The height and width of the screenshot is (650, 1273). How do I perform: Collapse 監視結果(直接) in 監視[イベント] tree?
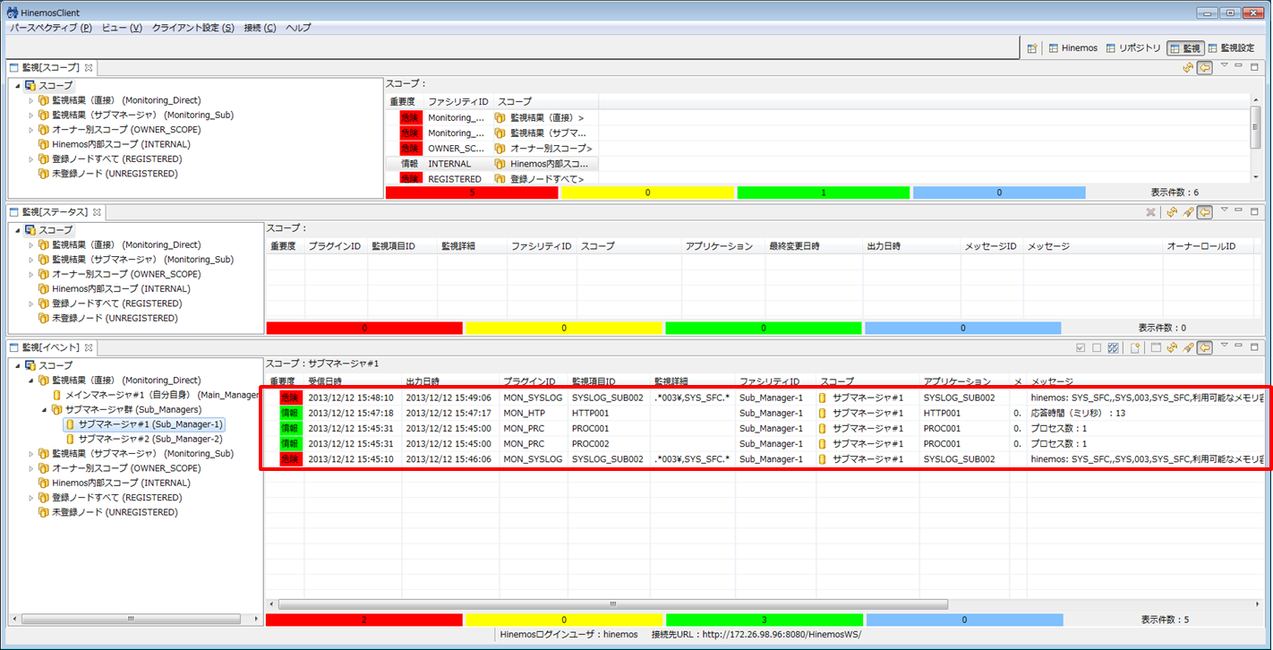tap(30, 381)
